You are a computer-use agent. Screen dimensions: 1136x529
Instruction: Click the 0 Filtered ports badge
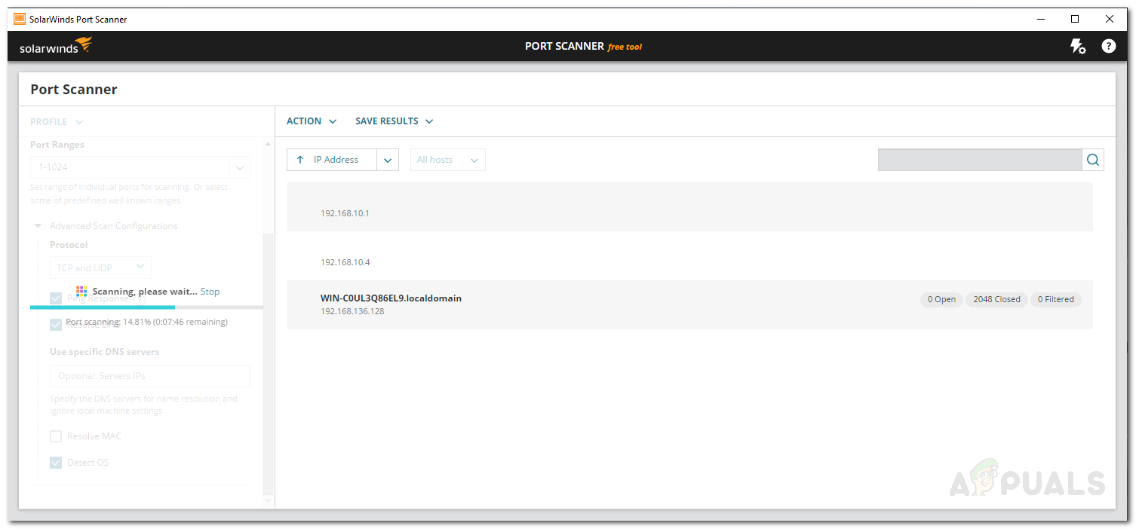click(x=1056, y=299)
